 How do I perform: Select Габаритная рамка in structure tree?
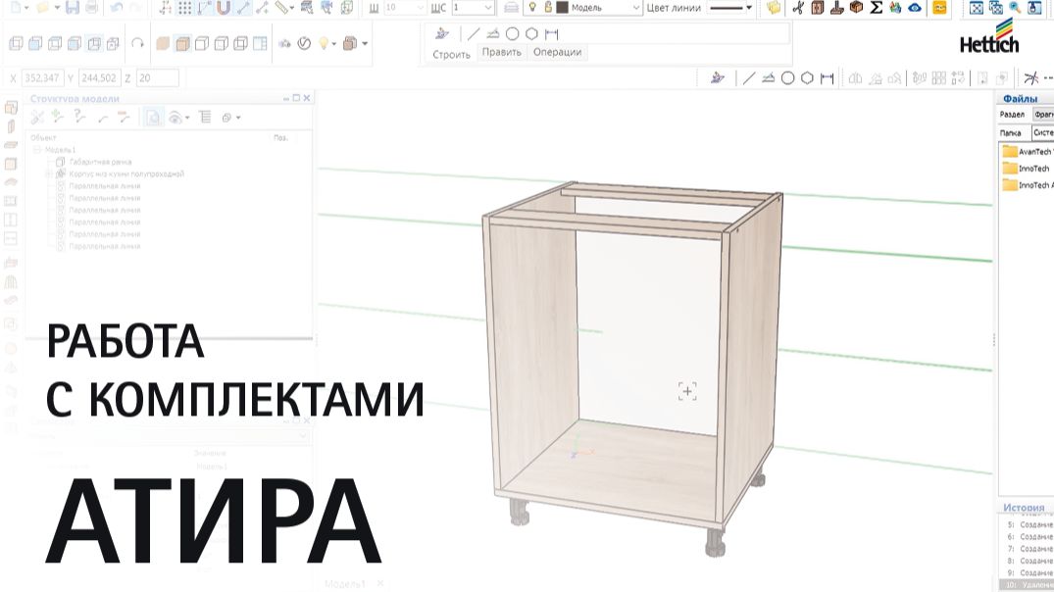tap(100, 162)
